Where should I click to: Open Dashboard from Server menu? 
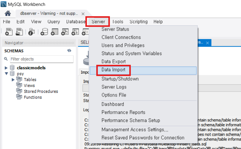pyautogui.click(x=143, y=104)
